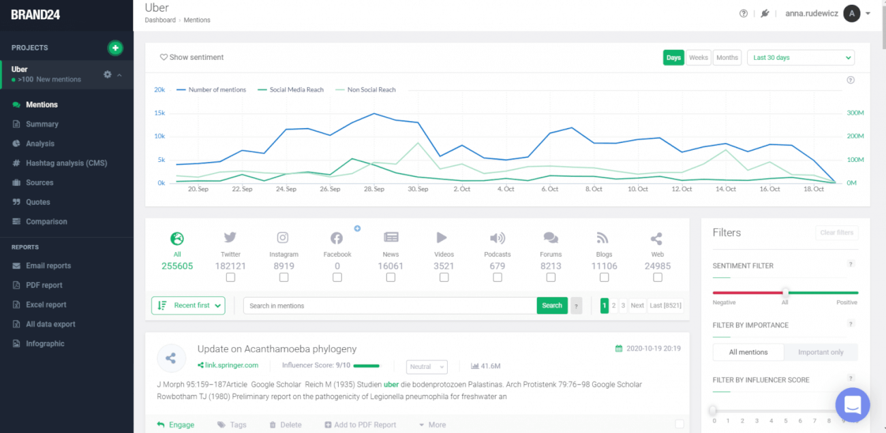Go to the Next page of mentions
The height and width of the screenshot is (433, 886).
(637, 306)
